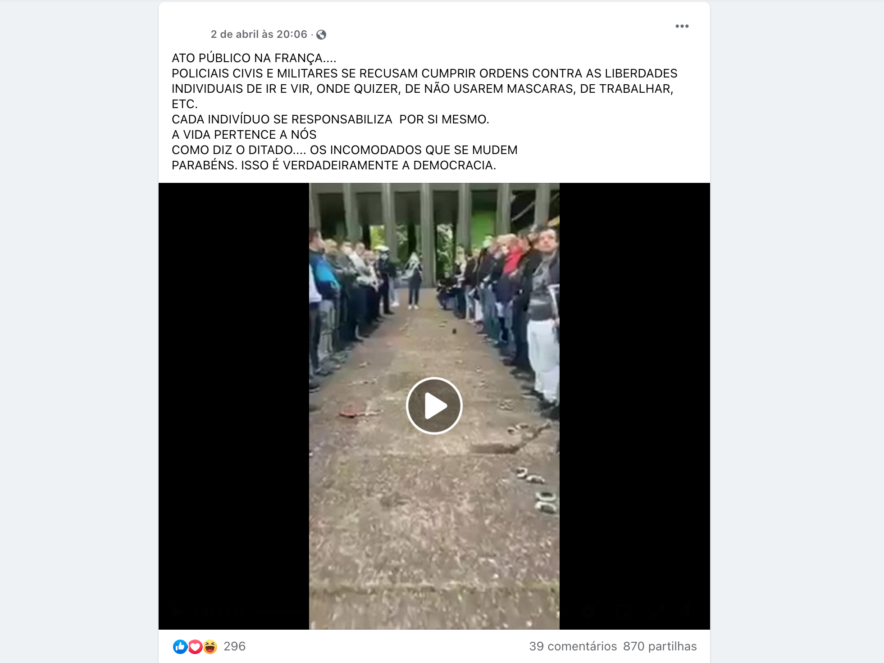Screen dimensions: 884x663
Task: Open the three-dot post options menu
Action: click(682, 26)
